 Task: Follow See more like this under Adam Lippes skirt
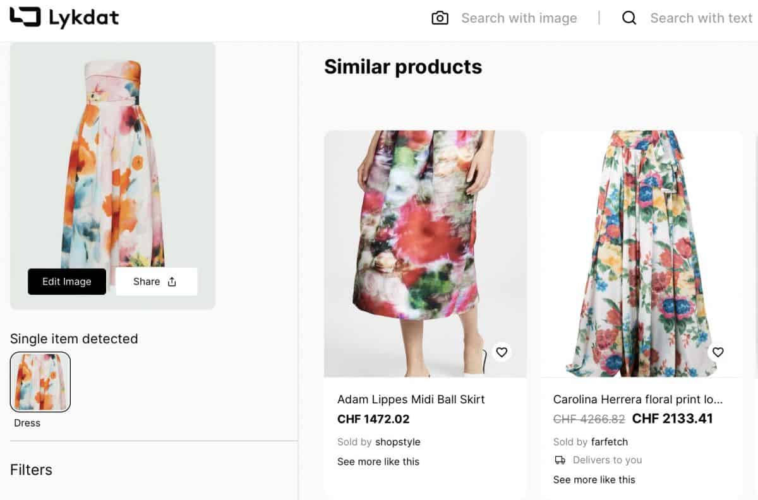pos(378,461)
